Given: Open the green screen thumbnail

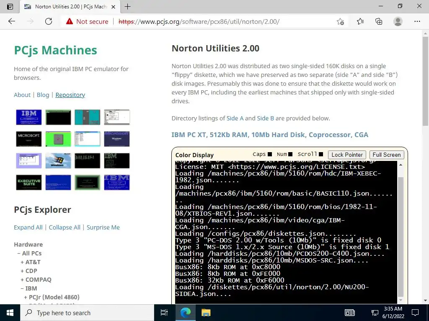Looking at the screenshot, I should point(58,139).
